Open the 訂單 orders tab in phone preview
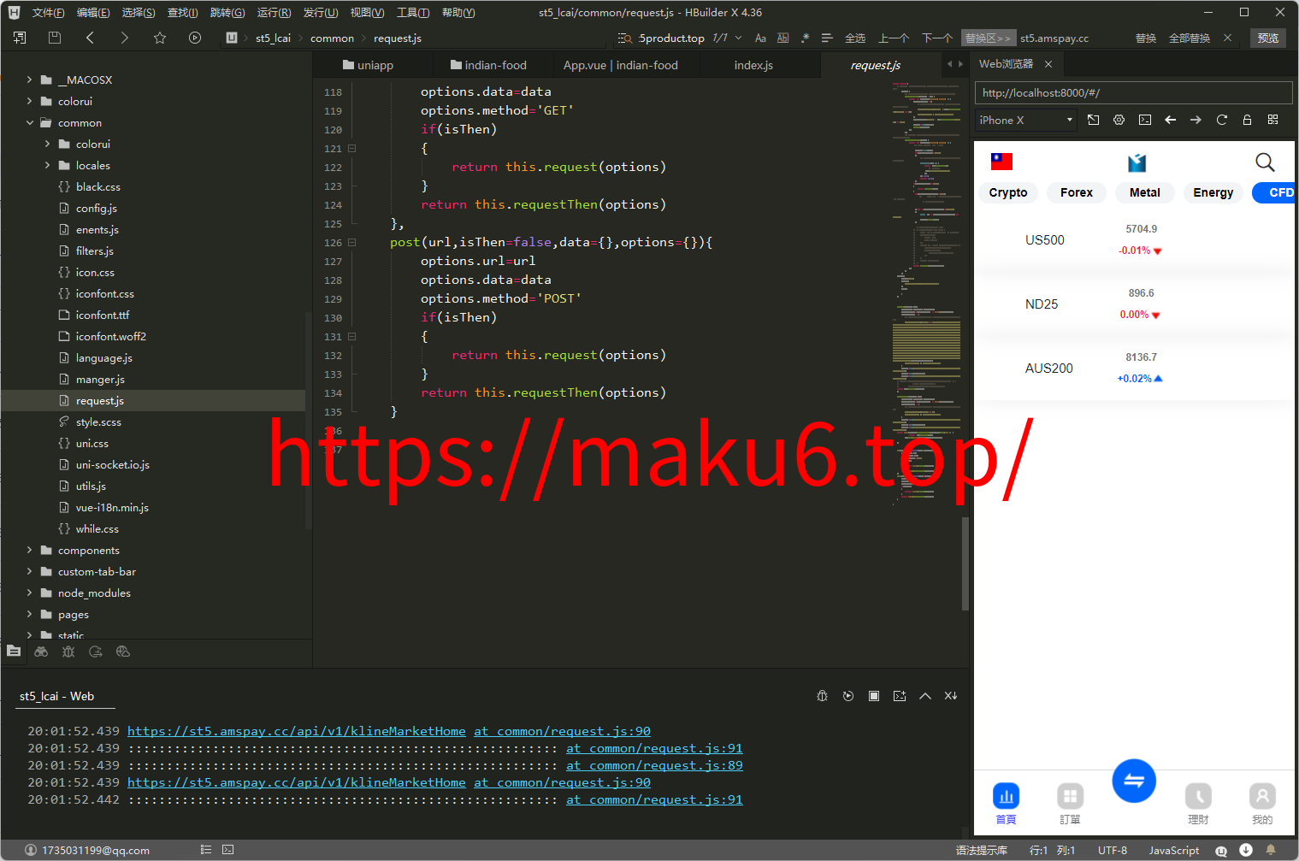The height and width of the screenshot is (861, 1299). pos(1070,804)
